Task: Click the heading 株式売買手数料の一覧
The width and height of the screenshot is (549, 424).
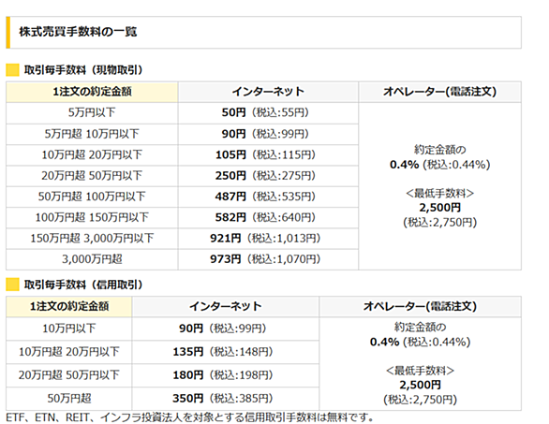Action: pyautogui.click(x=78, y=32)
